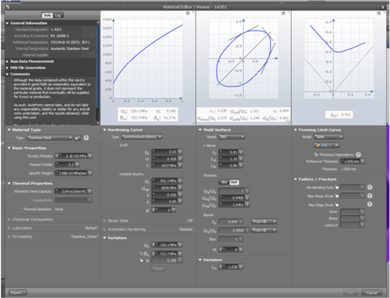Click the Hockett-Sherby sigma-sat field
Image resolution: width=390 pixels, height=298 pixels.
click(165, 188)
